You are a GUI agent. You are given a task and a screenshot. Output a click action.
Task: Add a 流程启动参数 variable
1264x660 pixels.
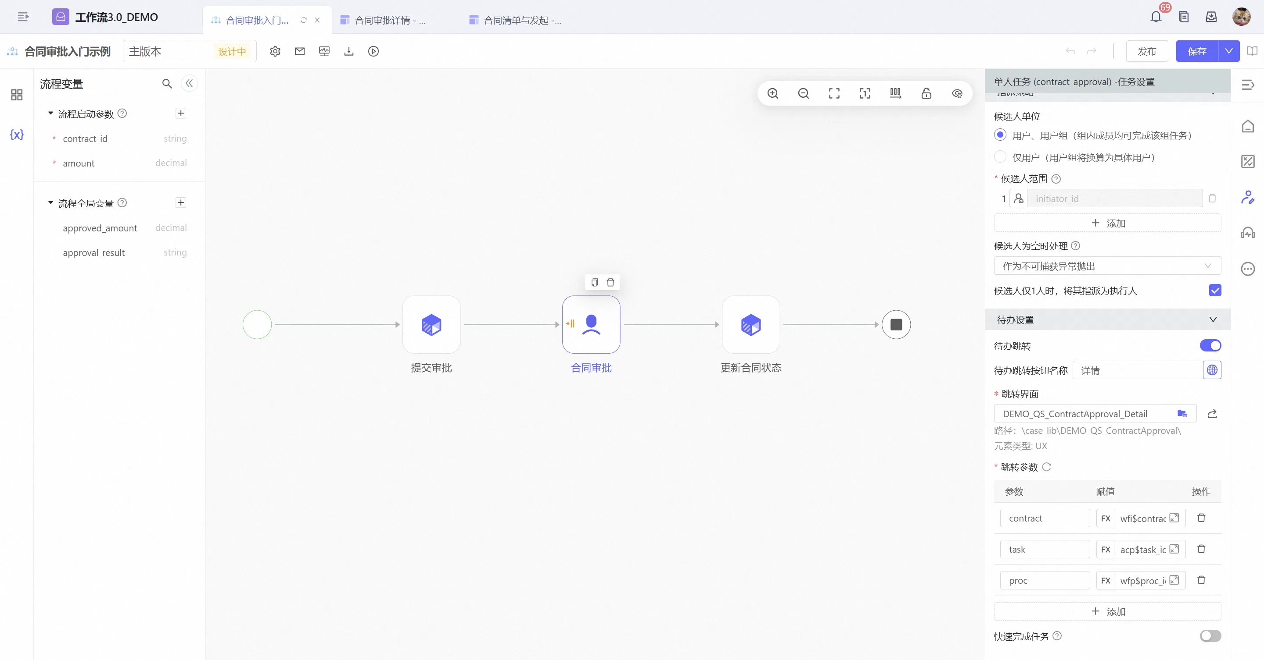tap(181, 114)
